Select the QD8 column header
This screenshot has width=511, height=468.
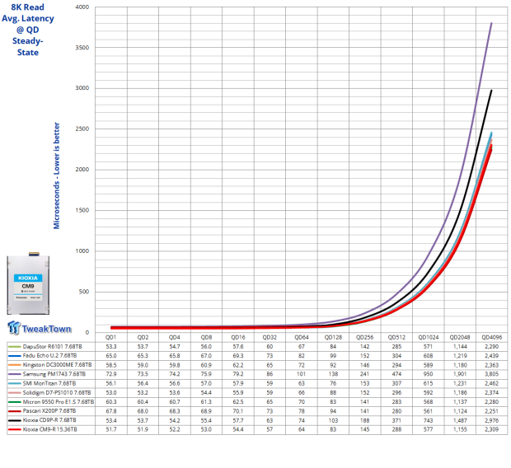point(206,337)
